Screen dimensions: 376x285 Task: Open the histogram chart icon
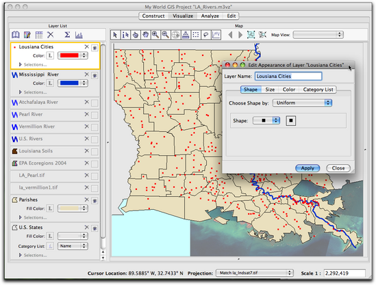point(79,35)
